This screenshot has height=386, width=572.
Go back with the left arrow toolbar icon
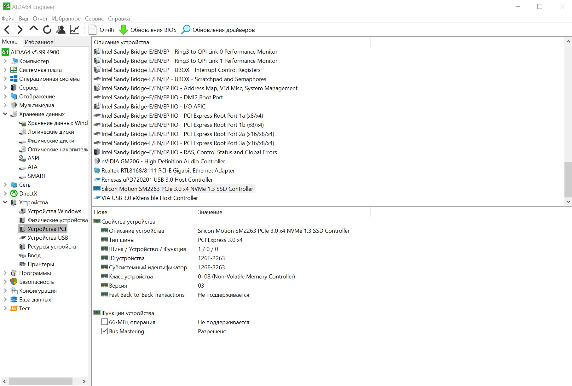click(7, 30)
